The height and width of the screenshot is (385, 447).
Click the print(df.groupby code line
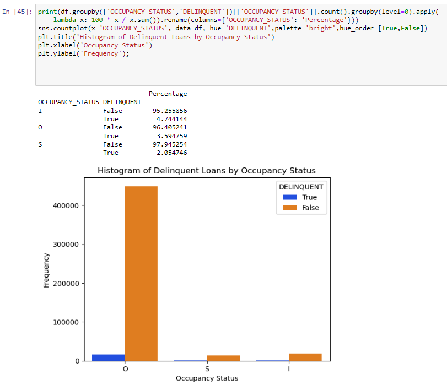coord(238,12)
